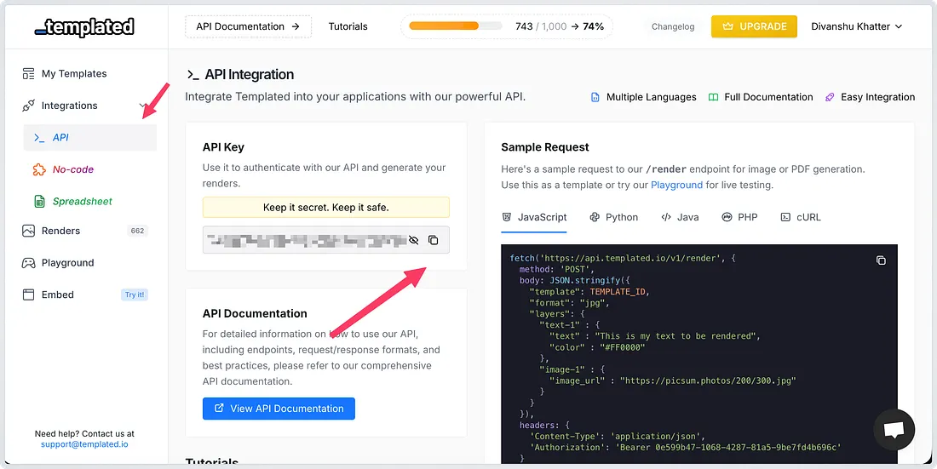This screenshot has height=469, width=937.
Task: Click the Full Documentation label
Action: coord(768,97)
